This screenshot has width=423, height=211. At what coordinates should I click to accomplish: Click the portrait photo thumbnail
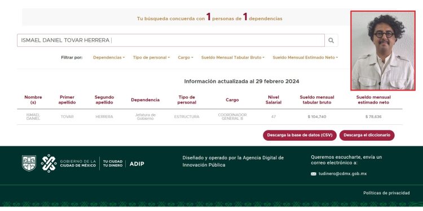coord(383,51)
